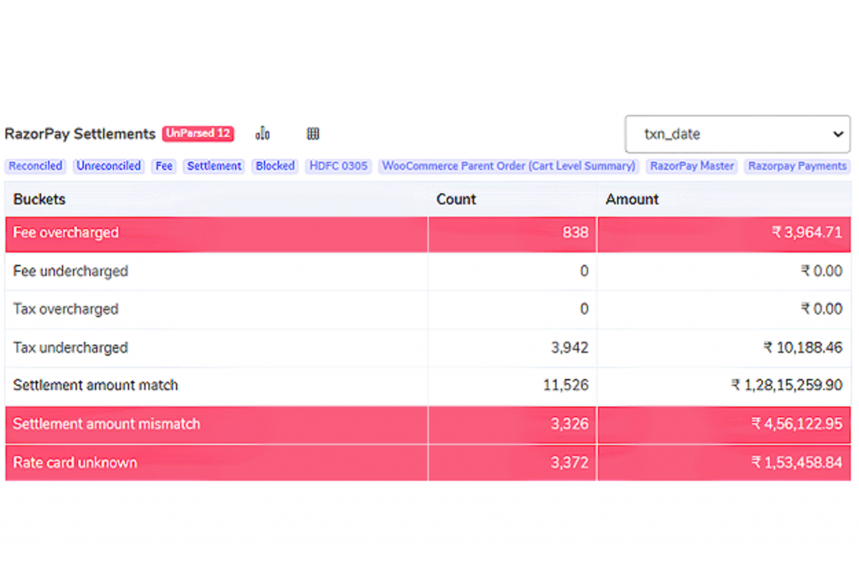Select the Blocked tag
Screen dimensions: 859x573
click(275, 166)
